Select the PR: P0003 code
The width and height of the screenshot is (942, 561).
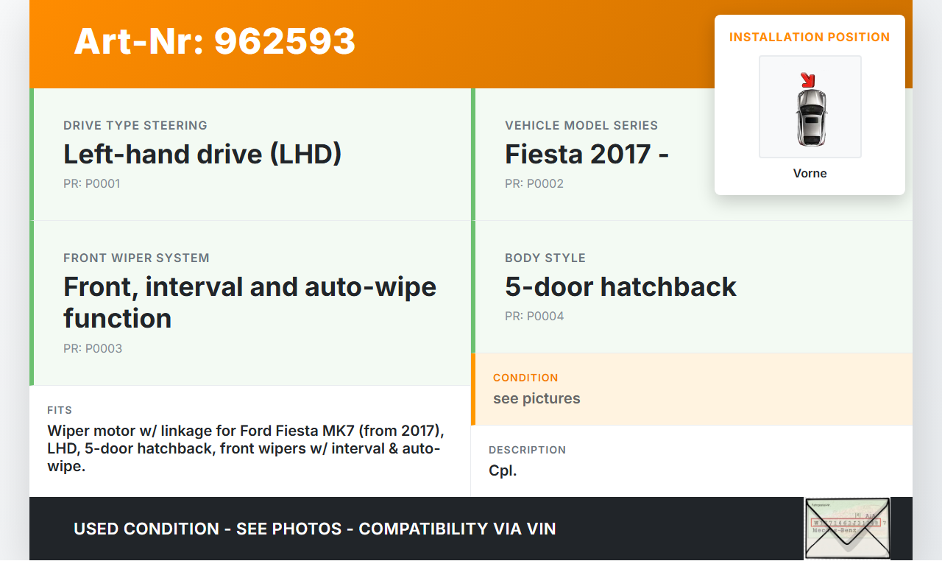[93, 348]
